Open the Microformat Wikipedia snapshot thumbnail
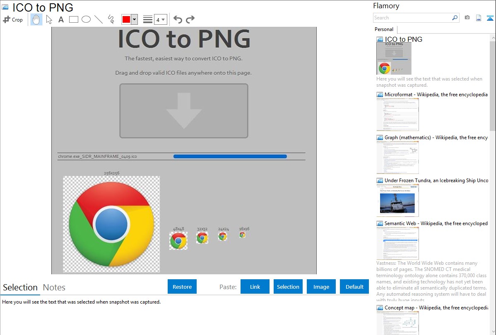This screenshot has width=496, height=335. [397, 114]
